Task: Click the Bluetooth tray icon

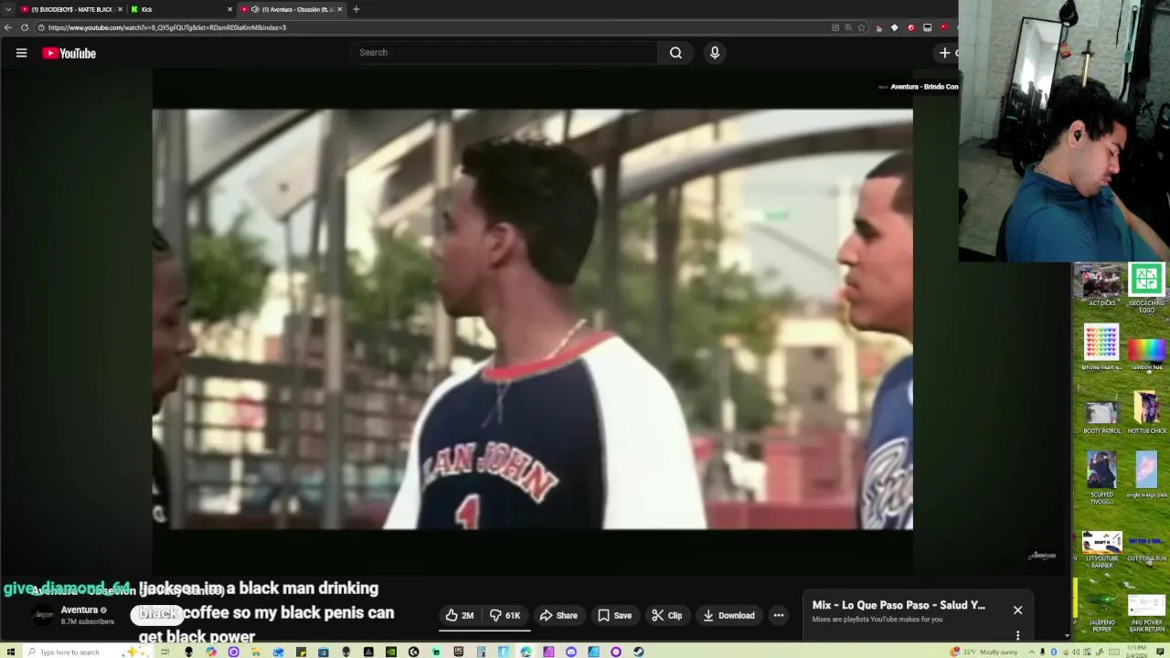Action: pyautogui.click(x=1054, y=652)
